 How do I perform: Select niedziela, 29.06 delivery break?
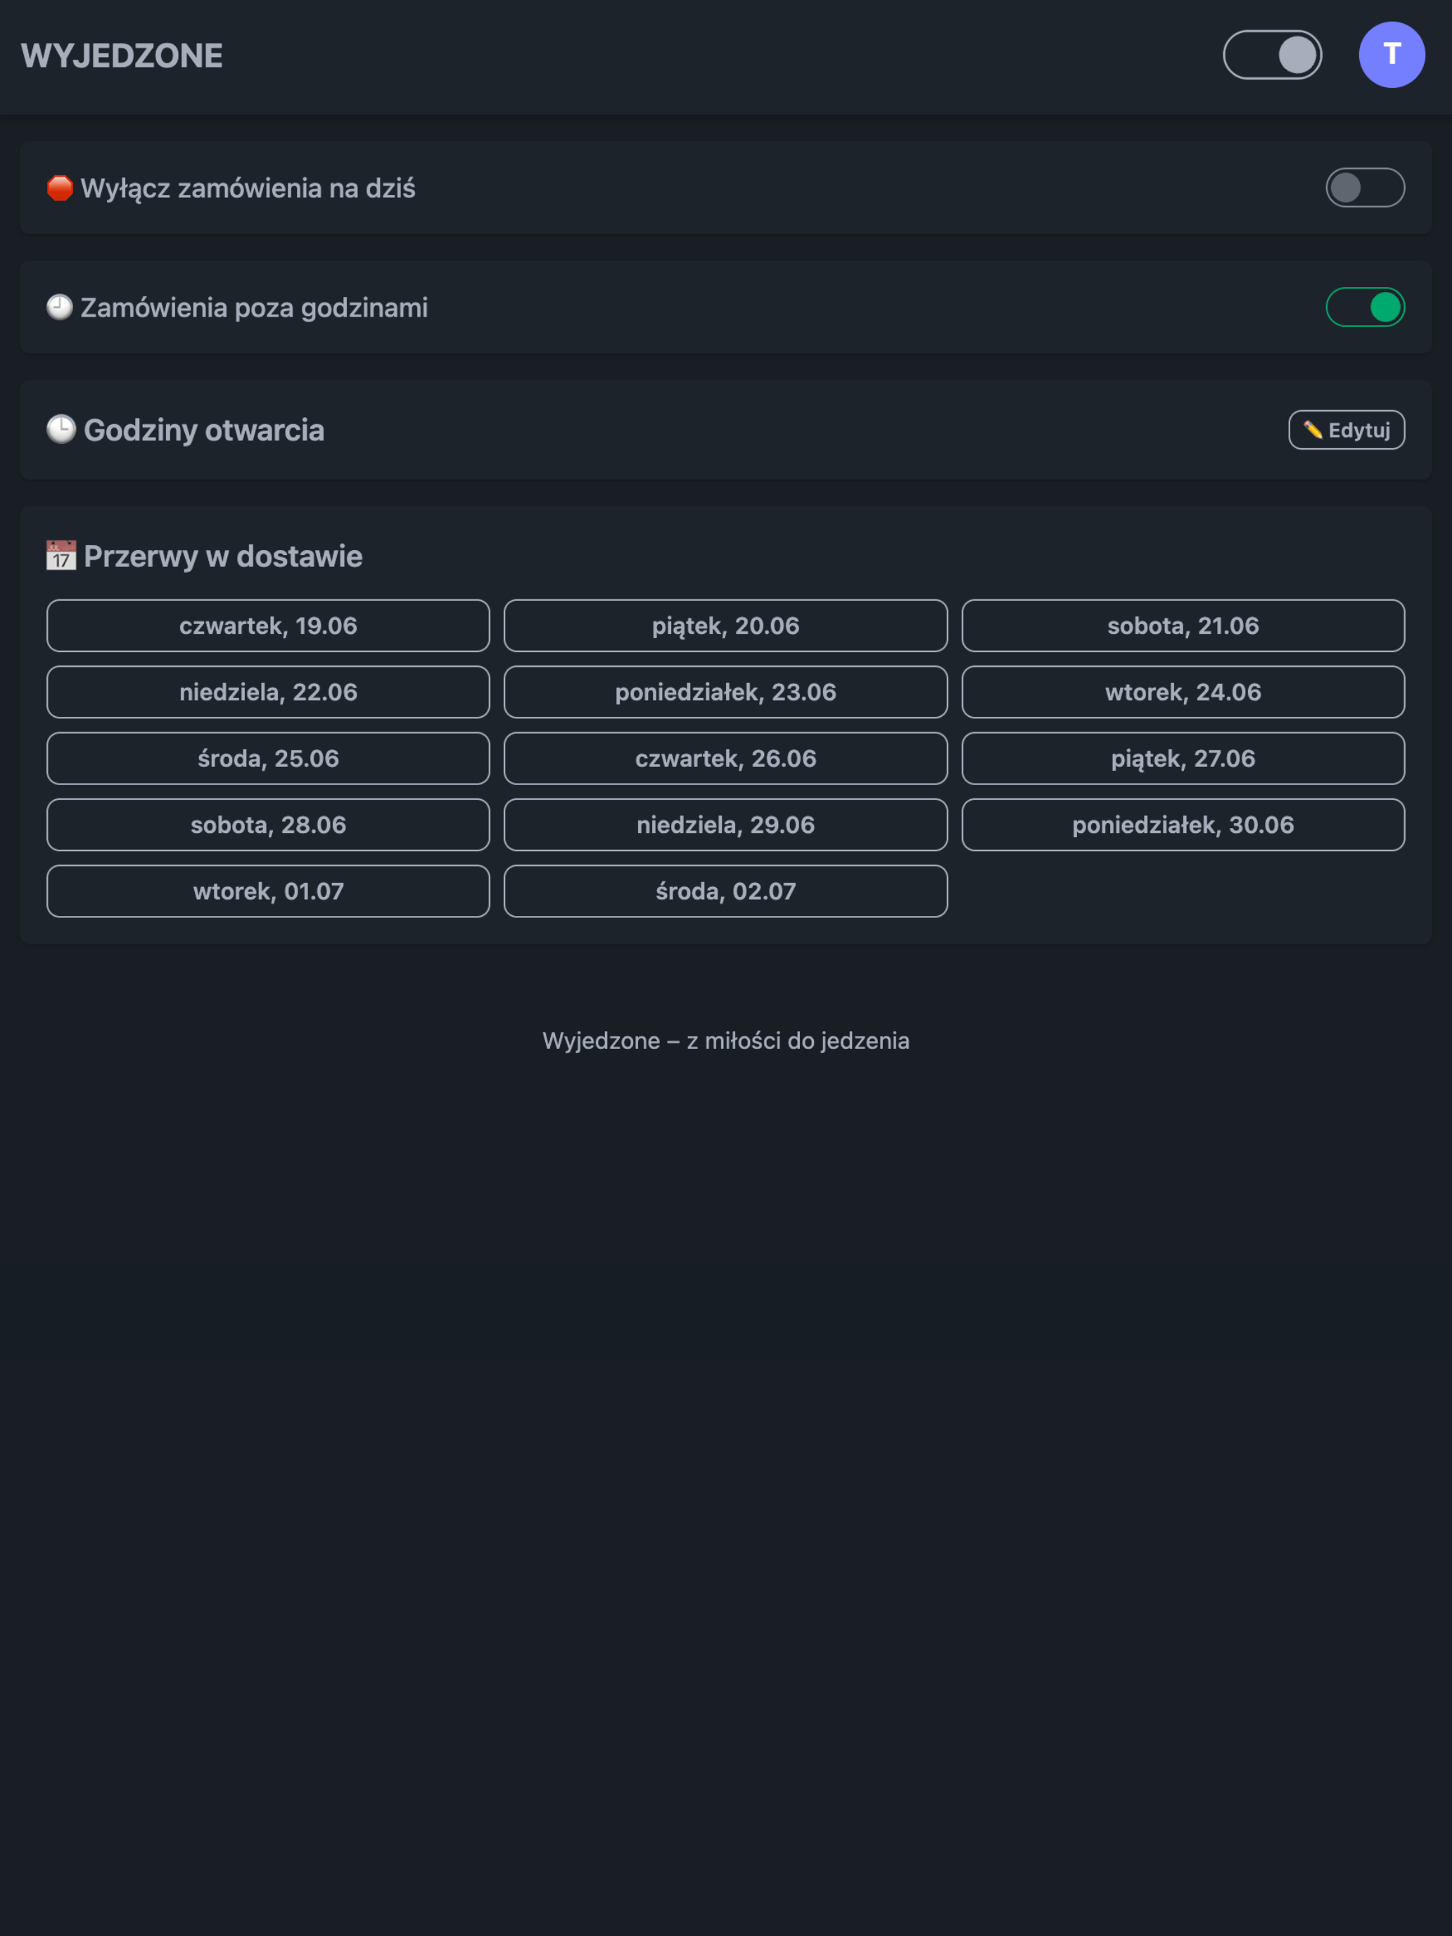click(725, 825)
